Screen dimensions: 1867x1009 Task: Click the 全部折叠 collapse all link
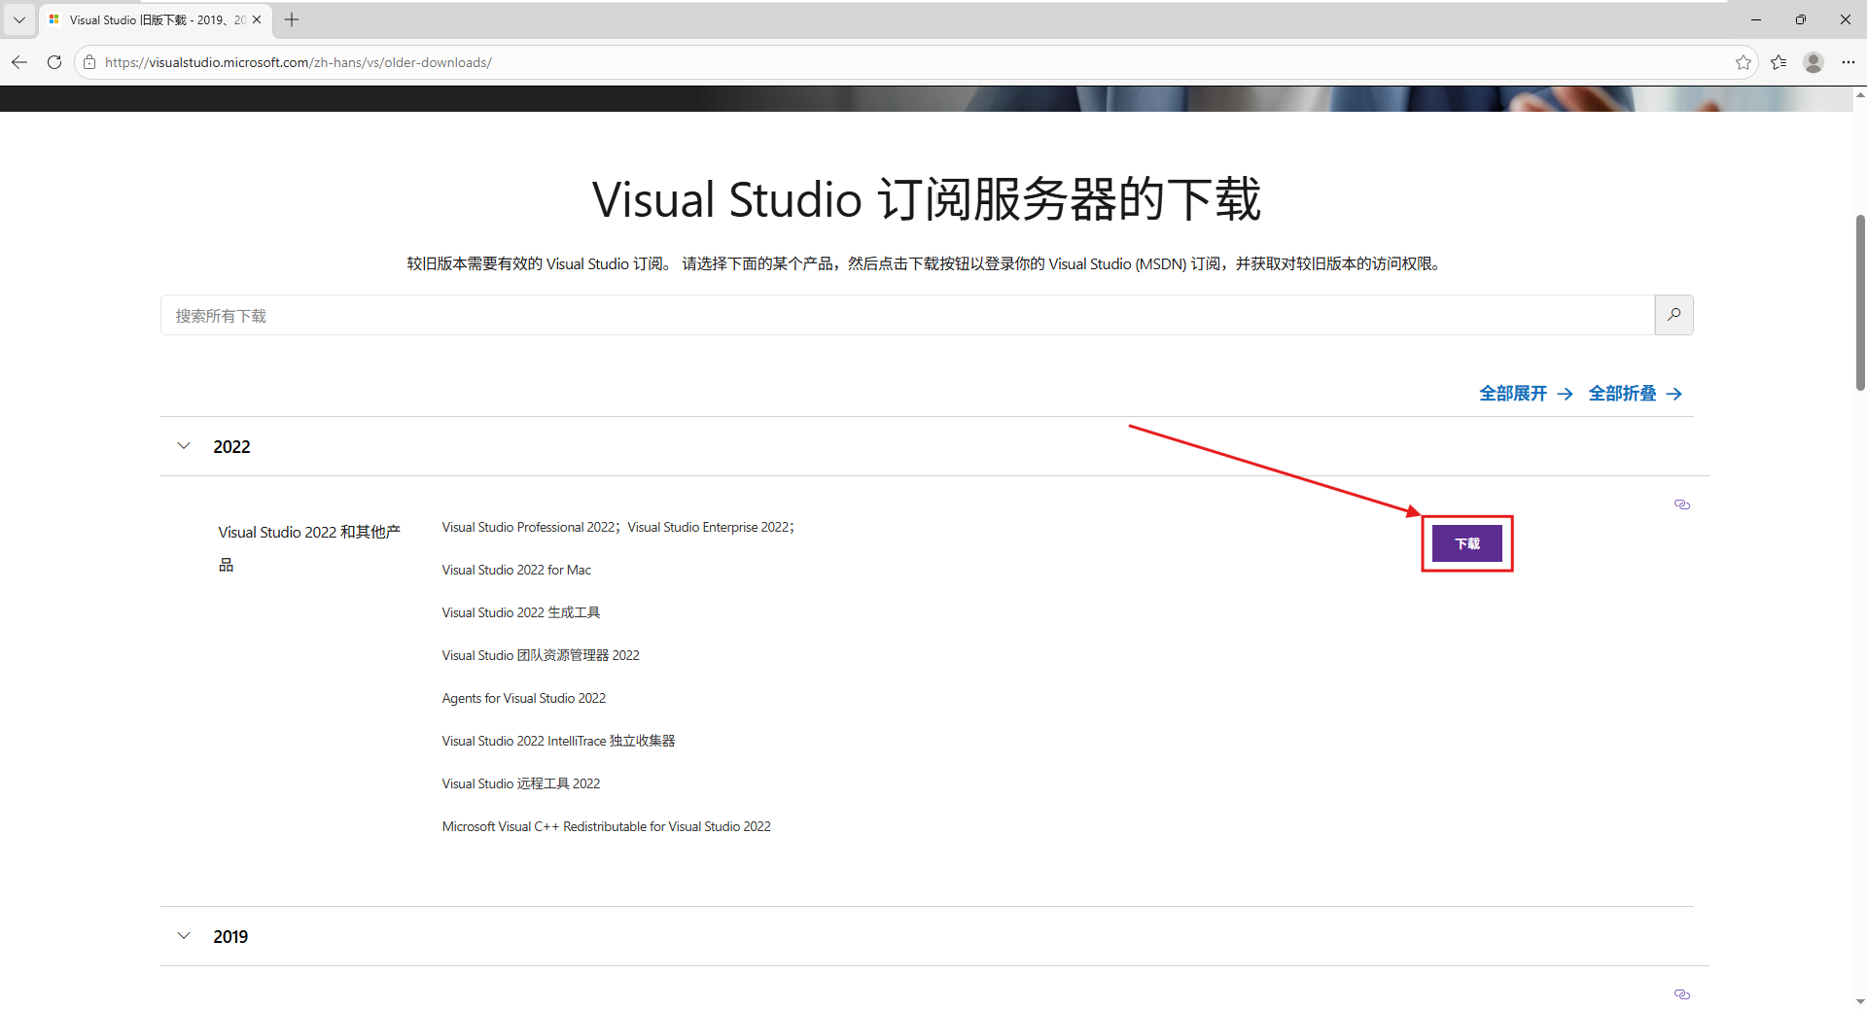1635,394
